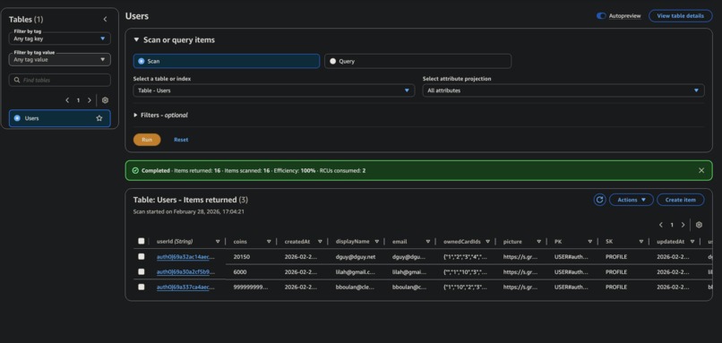Screen dimensions: 722x343
Task: Open the attribute projection dropdown
Action: [563, 90]
